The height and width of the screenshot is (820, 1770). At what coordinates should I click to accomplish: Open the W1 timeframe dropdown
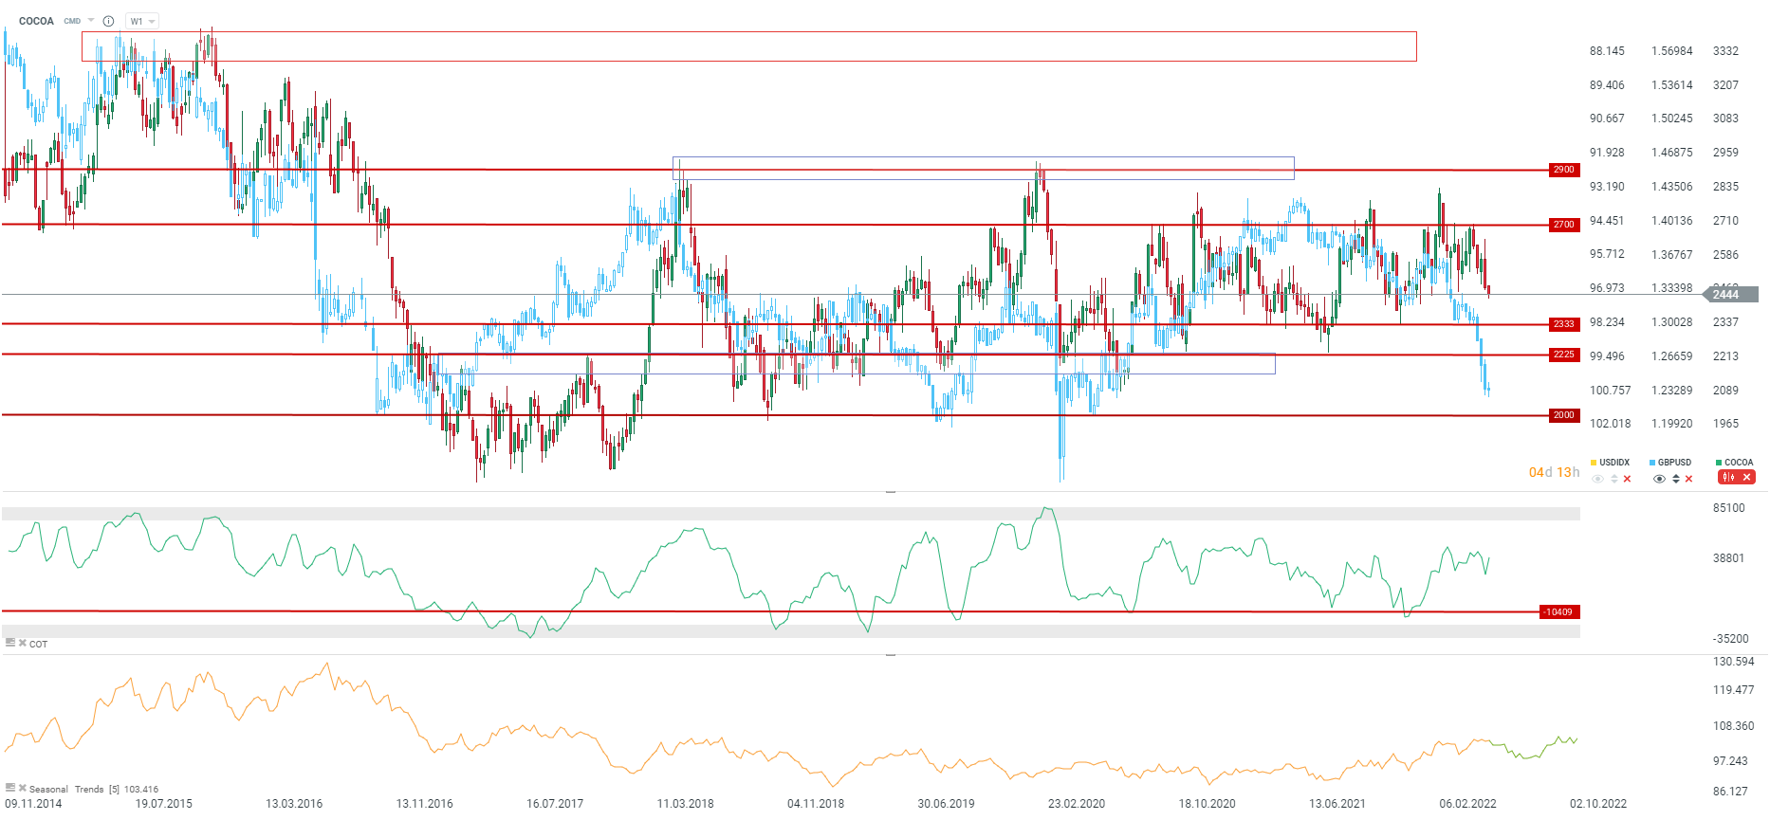(x=142, y=21)
